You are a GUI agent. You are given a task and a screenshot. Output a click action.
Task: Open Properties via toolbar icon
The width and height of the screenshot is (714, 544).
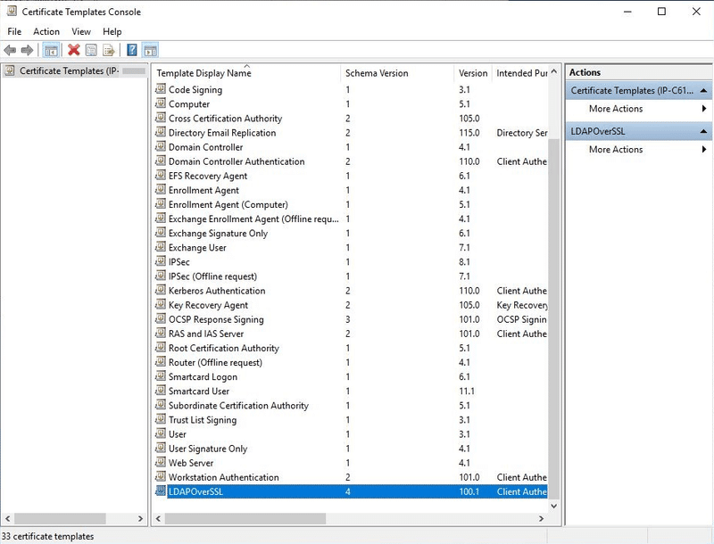click(x=91, y=50)
